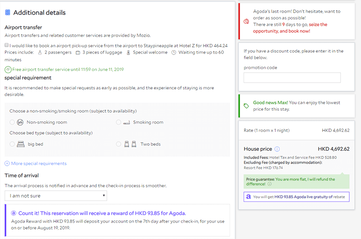Select the Smoking room radio button
The image size is (361, 239).
(x=118, y=122)
